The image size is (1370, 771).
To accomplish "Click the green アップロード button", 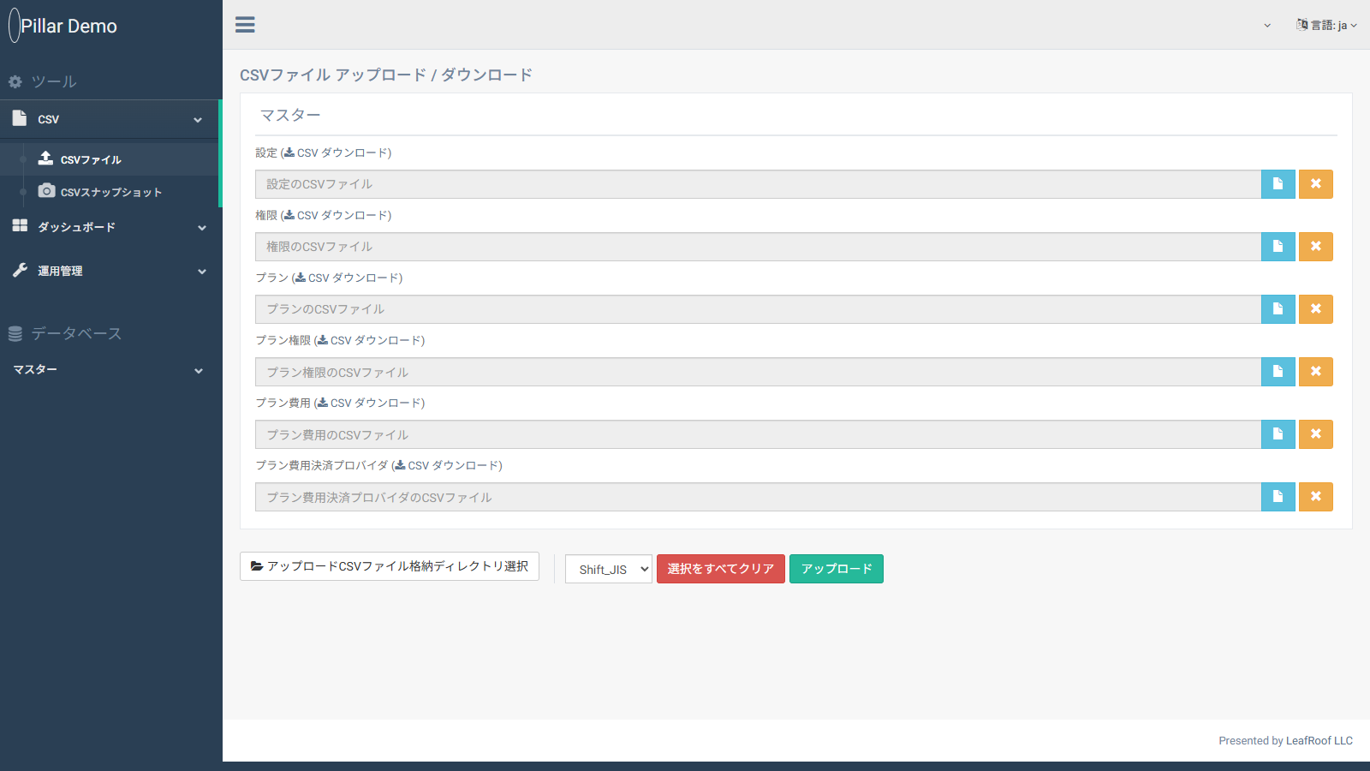I will [x=837, y=569].
